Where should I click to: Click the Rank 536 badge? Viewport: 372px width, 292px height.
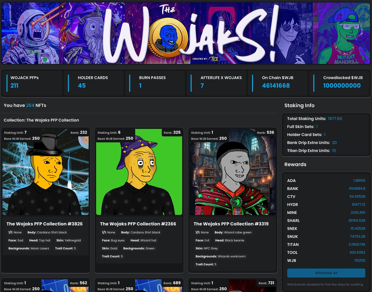point(266,132)
